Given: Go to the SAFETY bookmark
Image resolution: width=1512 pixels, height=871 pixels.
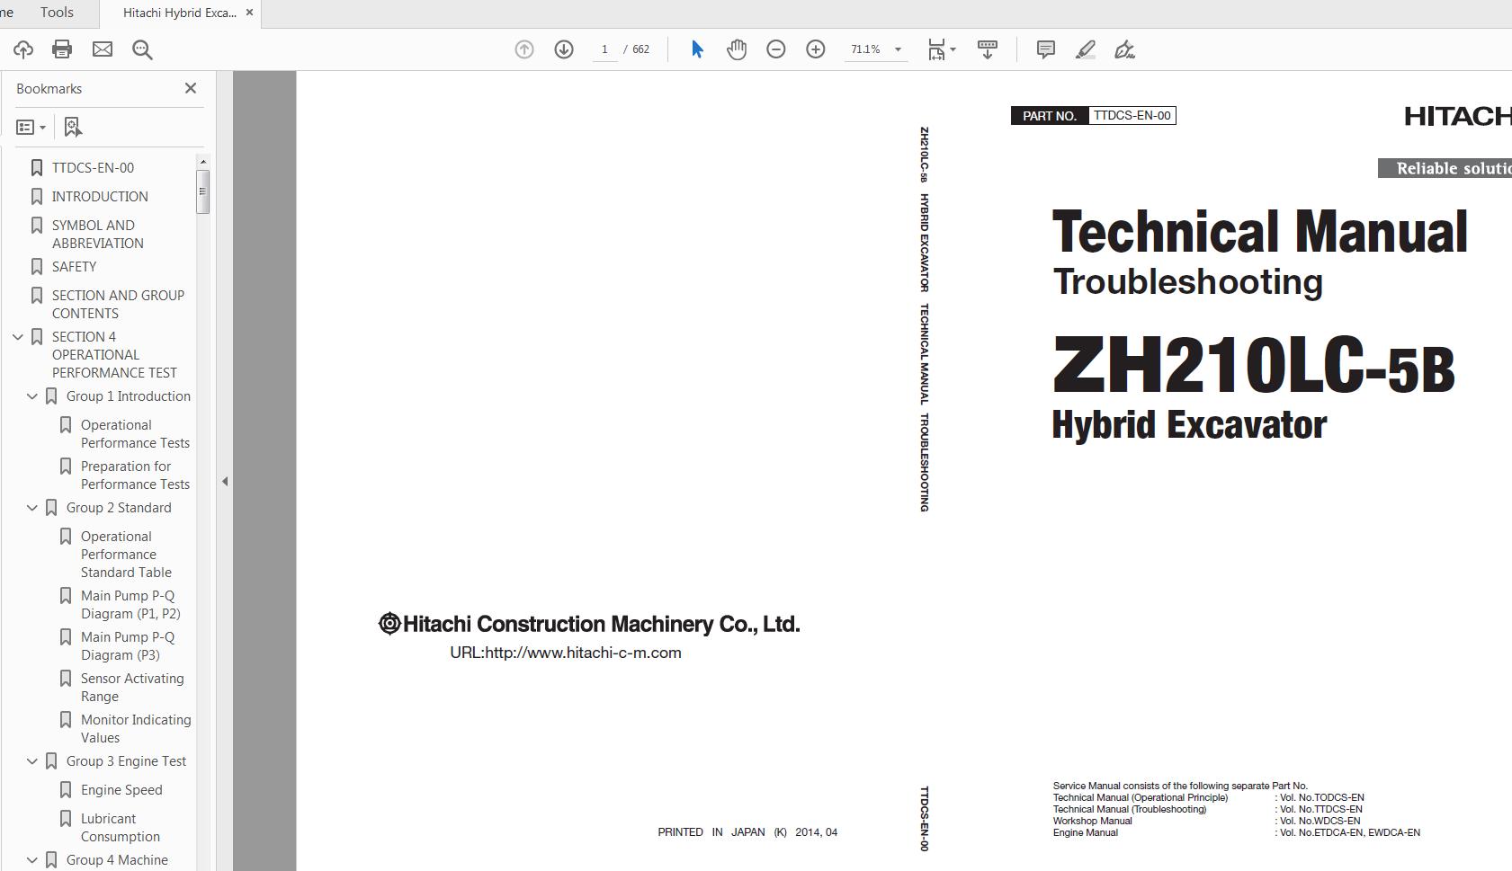Looking at the screenshot, I should (x=74, y=267).
